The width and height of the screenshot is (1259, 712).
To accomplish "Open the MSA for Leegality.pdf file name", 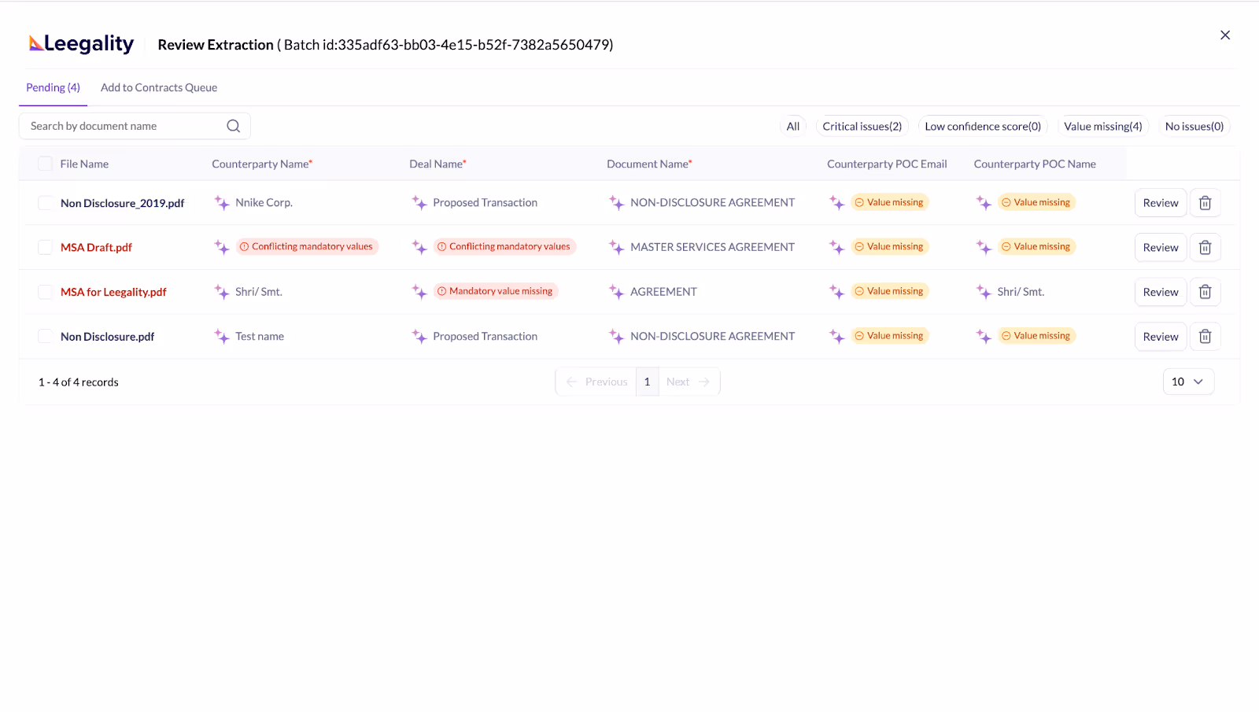I will click(x=113, y=292).
